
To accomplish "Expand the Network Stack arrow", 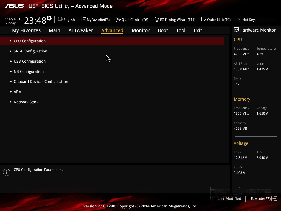I will (x=11, y=102).
